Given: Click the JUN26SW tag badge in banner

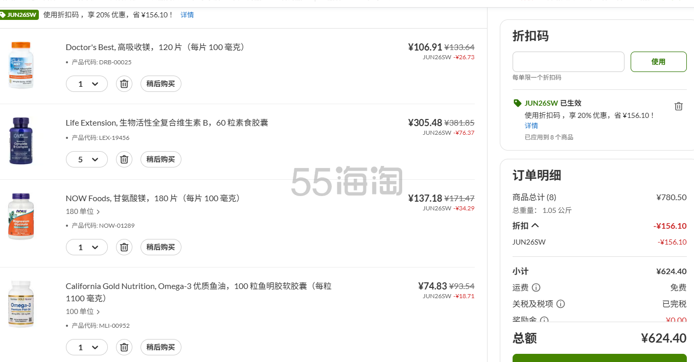Looking at the screenshot, I should click(x=19, y=15).
